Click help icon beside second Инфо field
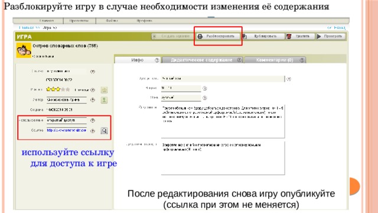This screenshot has height=213, width=378. click(205, 88)
